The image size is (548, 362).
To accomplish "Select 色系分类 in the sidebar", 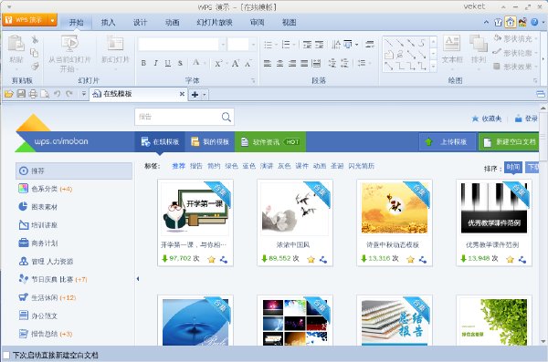I will (45, 189).
